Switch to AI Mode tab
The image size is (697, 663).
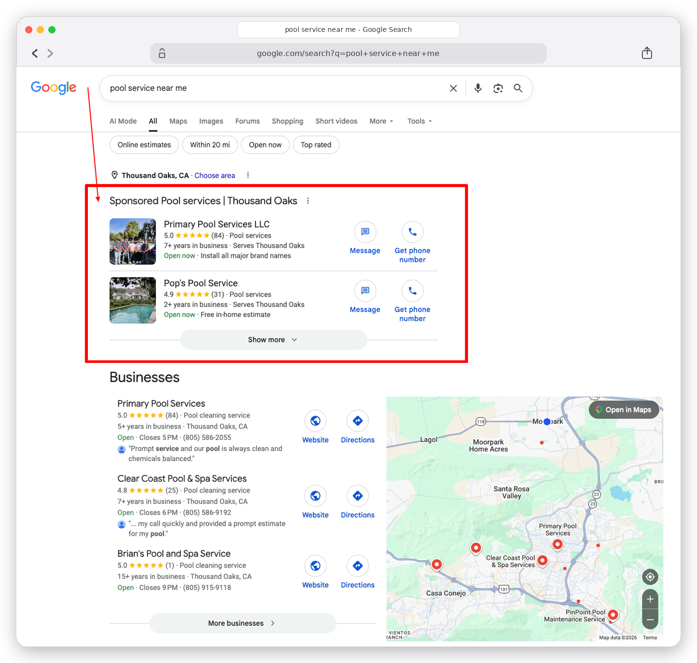[123, 121]
